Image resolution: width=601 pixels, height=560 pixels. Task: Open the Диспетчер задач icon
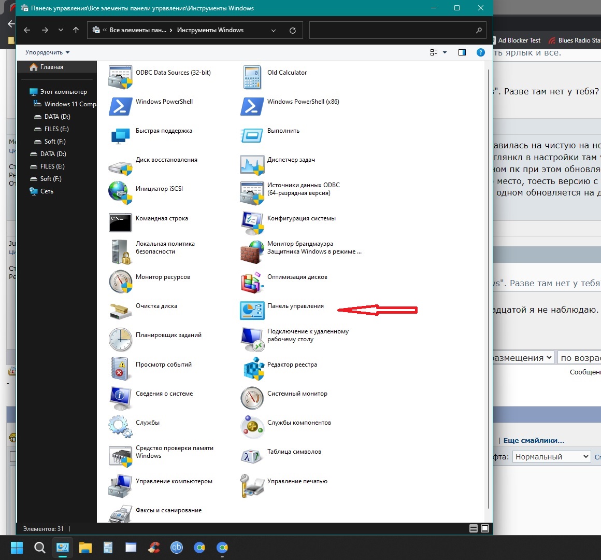pyautogui.click(x=252, y=164)
